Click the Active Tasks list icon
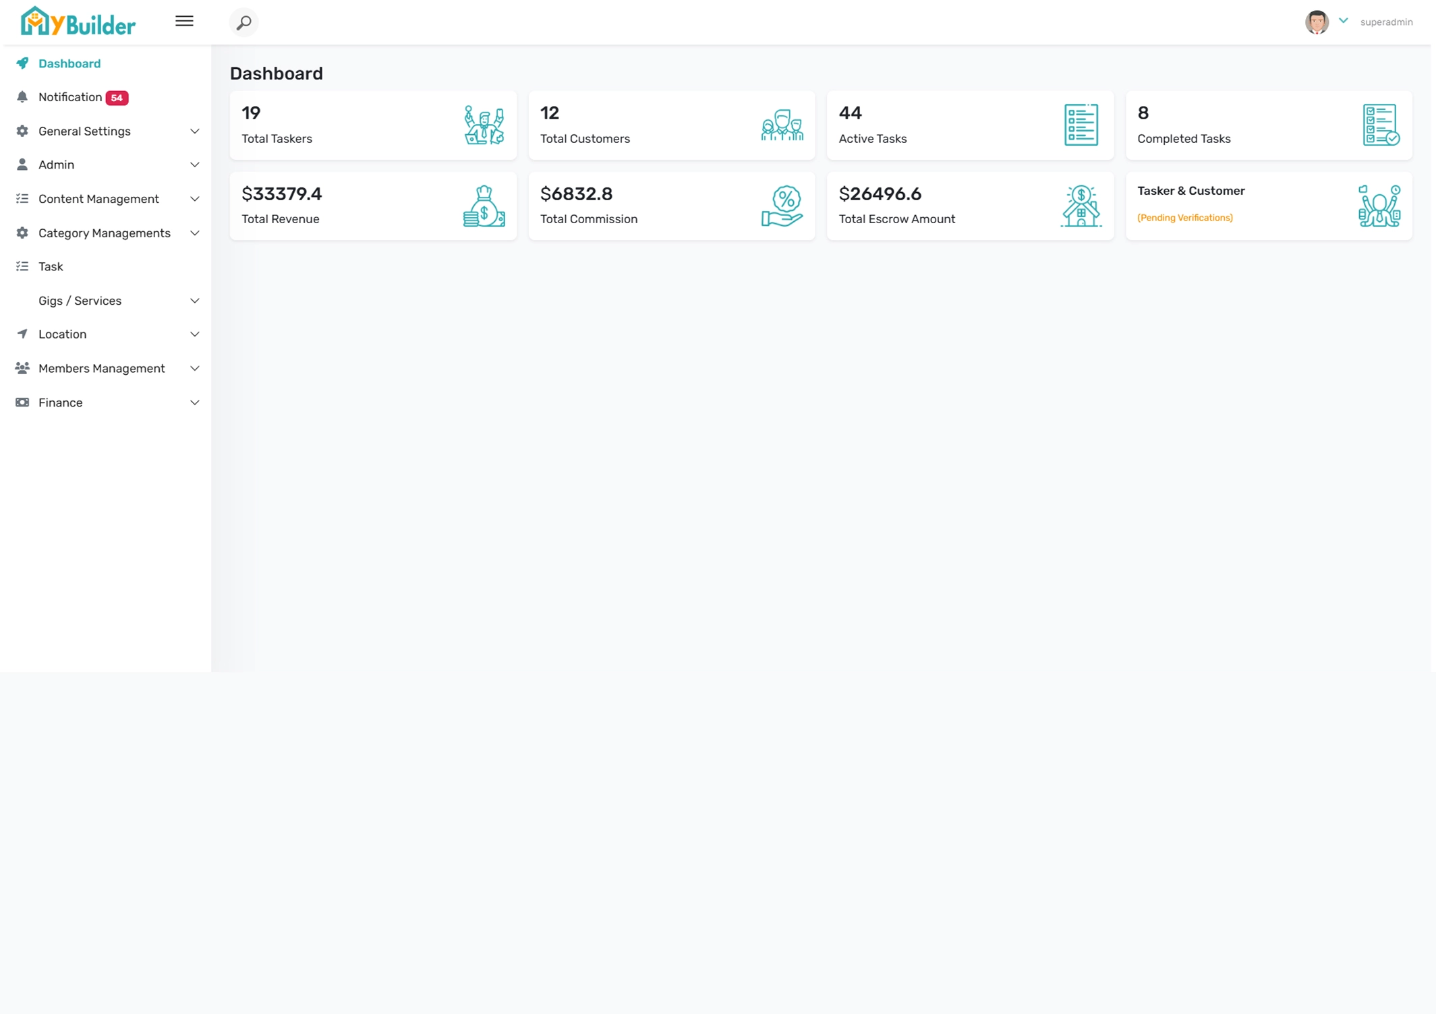Viewport: 1436px width, 1014px height. (1081, 125)
